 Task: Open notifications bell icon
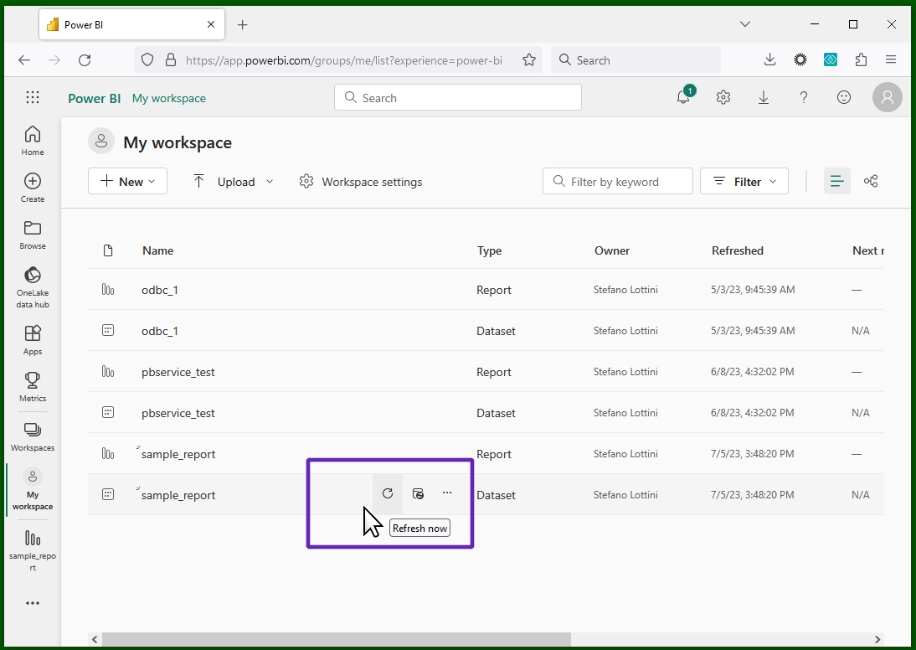pos(683,97)
